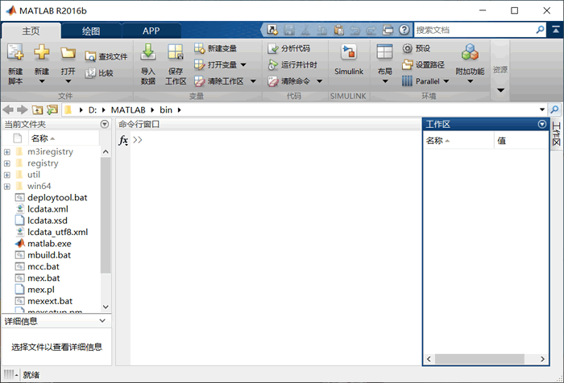
Task: Click the Paste icon in the quick access toolbar
Action: 338,31
